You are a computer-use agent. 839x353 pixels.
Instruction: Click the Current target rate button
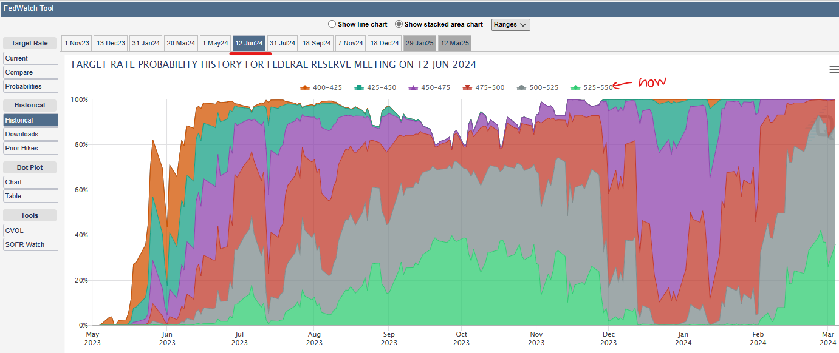tap(30, 58)
